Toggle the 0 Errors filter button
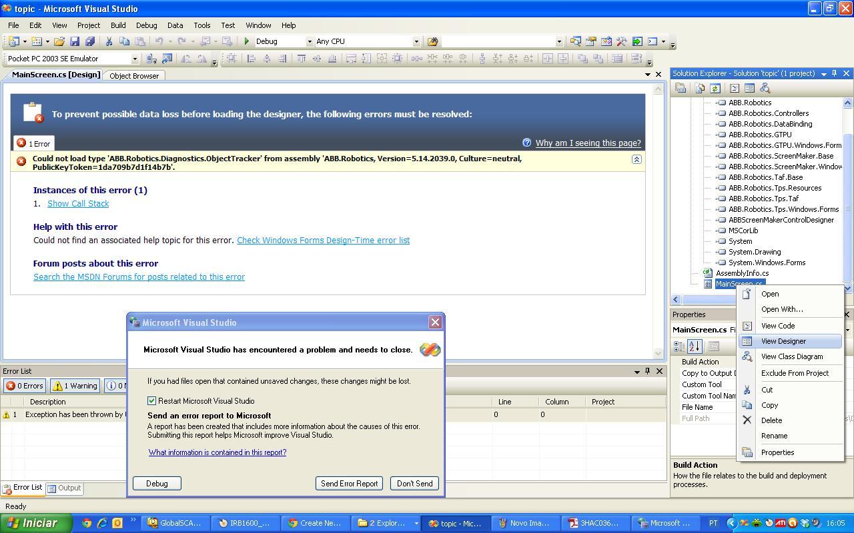854x533 pixels. coord(25,386)
